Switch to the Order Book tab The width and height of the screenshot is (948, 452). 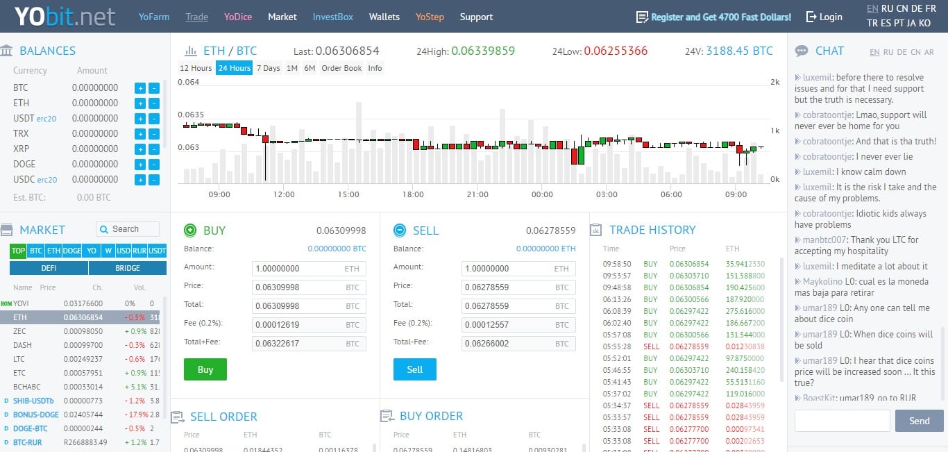pyautogui.click(x=340, y=67)
